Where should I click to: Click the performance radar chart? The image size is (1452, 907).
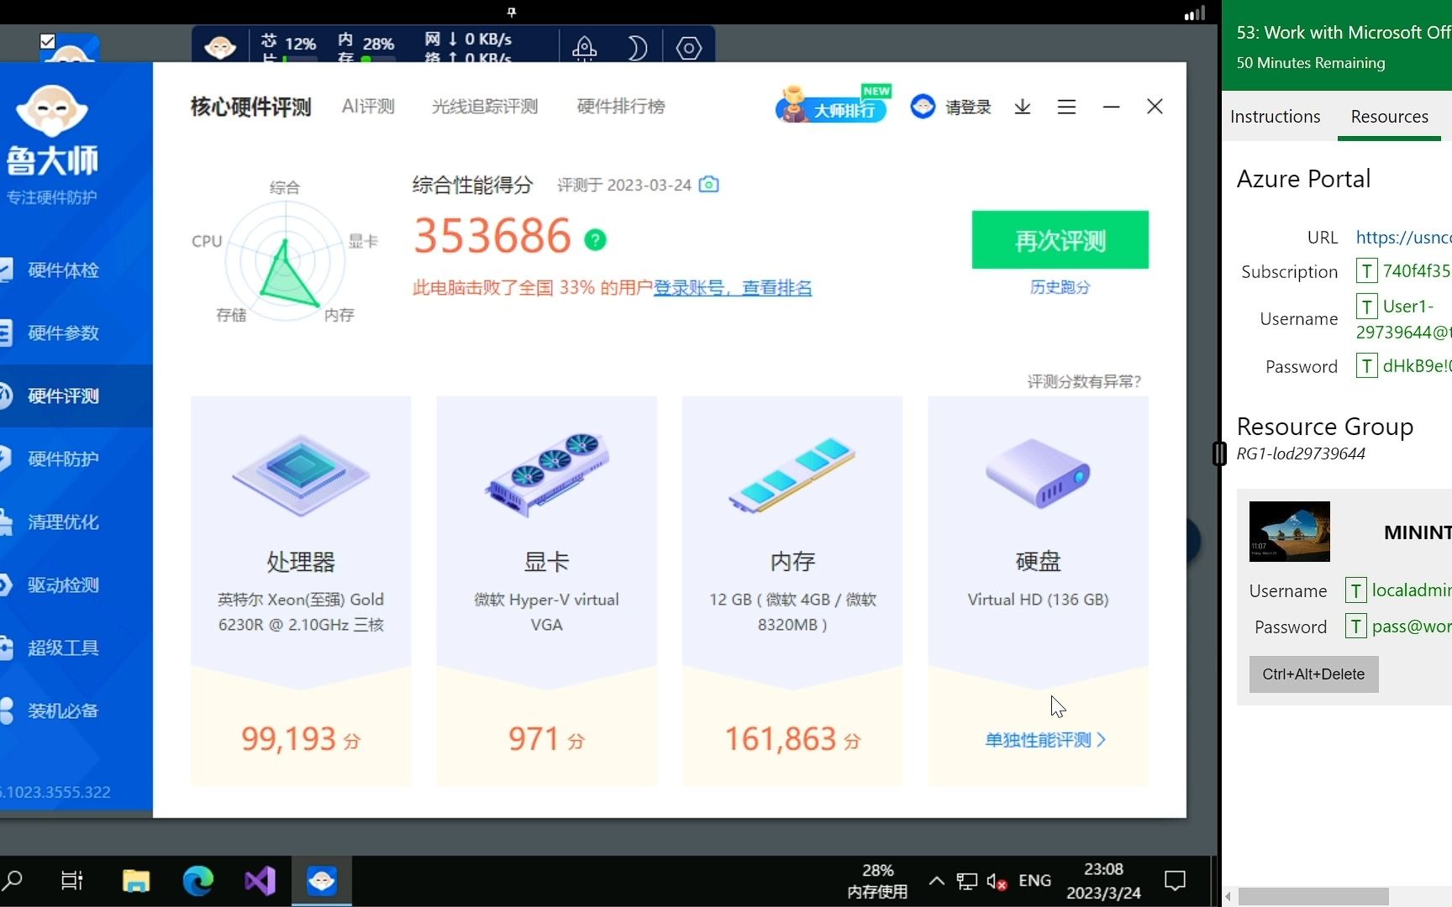286,262
